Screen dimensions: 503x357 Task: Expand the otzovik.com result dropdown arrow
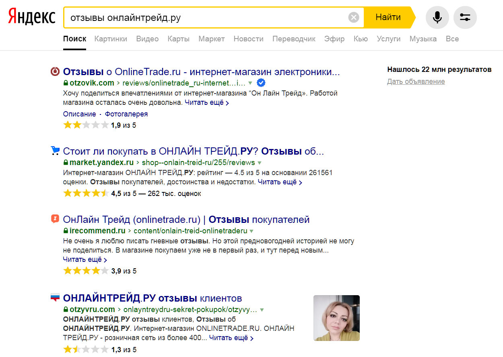pyautogui.click(x=250, y=83)
